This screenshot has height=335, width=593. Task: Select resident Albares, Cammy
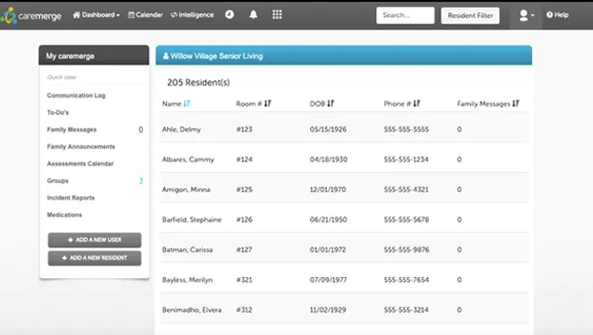(188, 159)
